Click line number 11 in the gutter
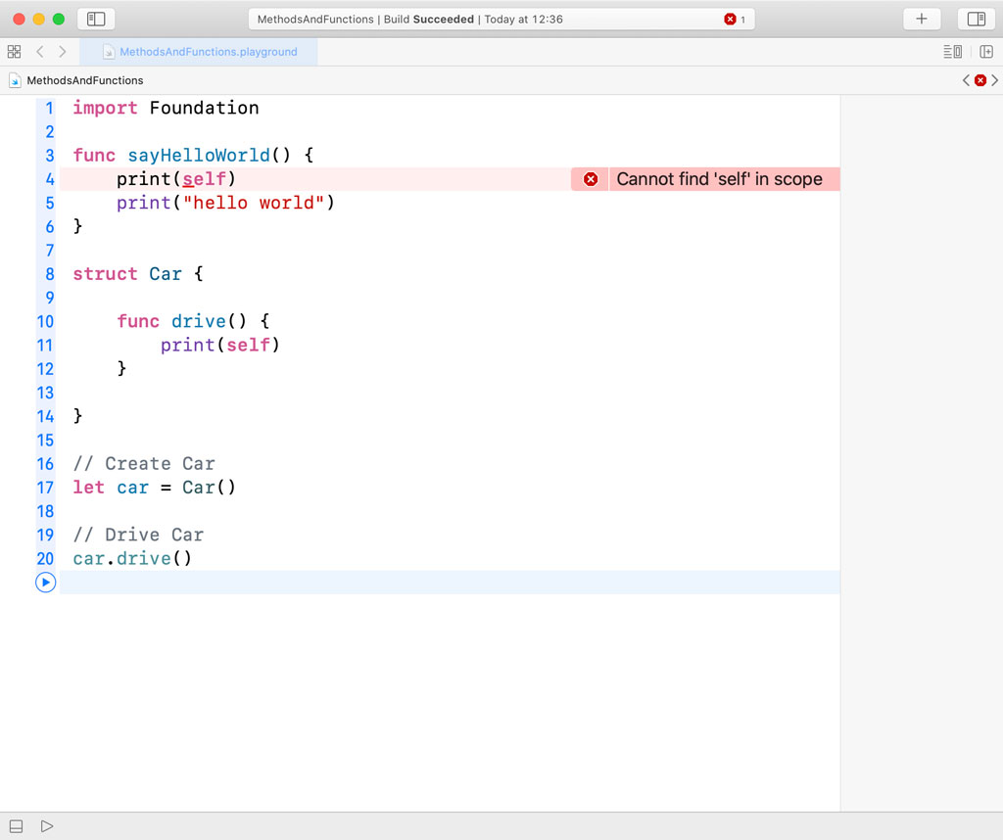 (x=45, y=345)
